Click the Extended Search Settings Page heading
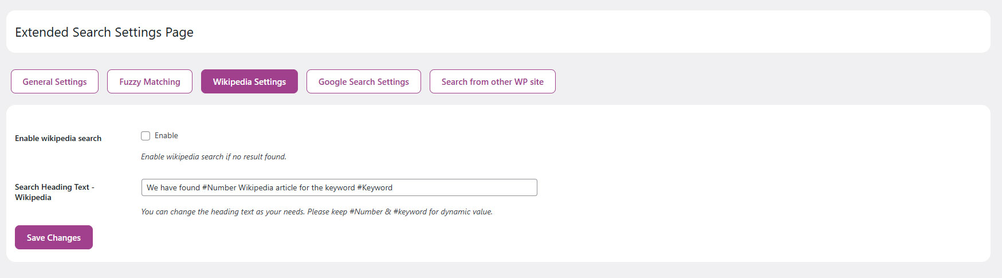This screenshot has height=278, width=1002. pyautogui.click(x=104, y=32)
